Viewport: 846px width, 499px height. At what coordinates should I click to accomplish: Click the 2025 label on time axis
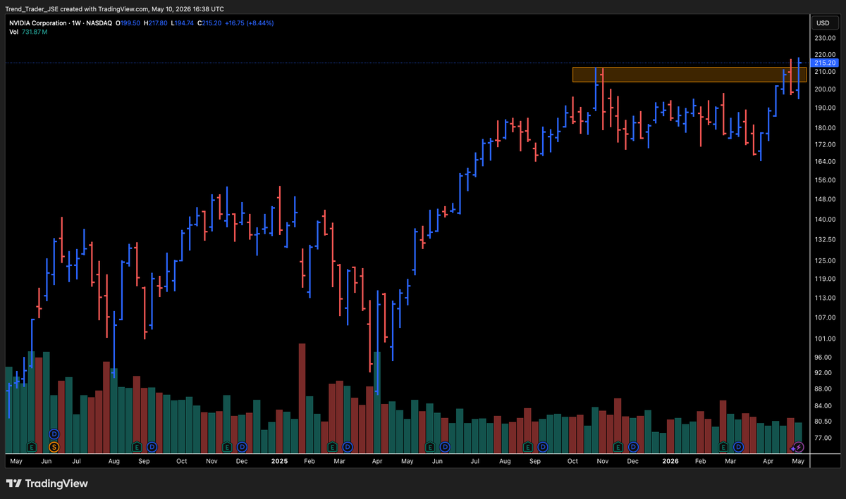[280, 462]
